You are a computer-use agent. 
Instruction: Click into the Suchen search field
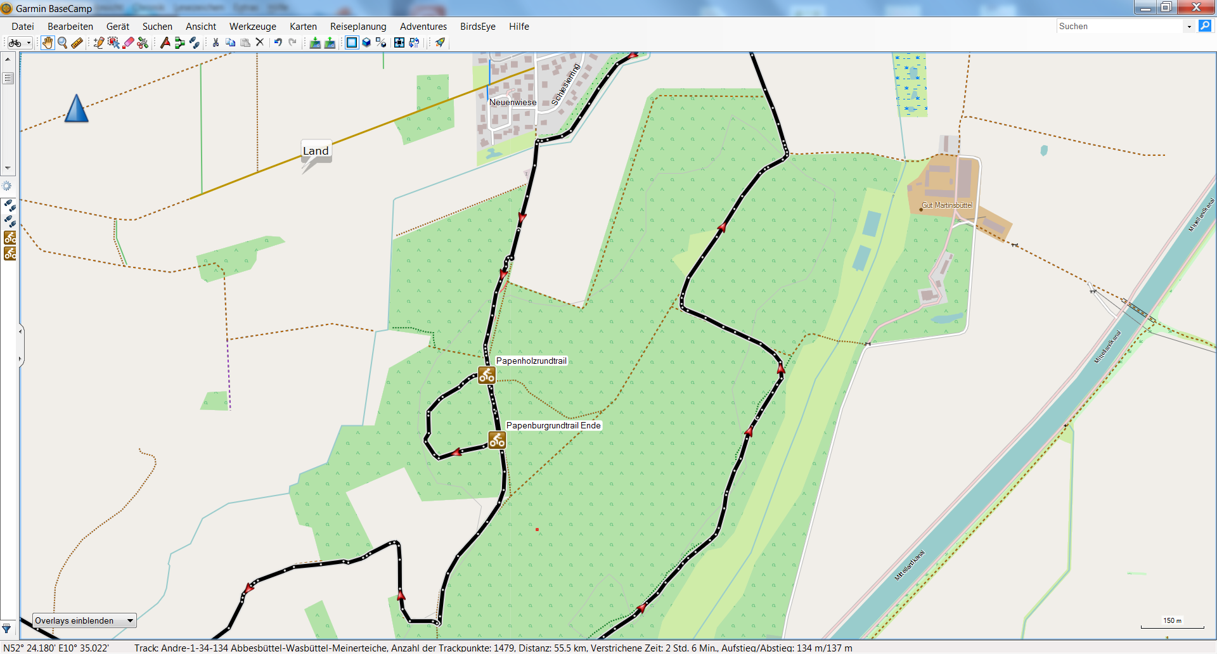point(1119,26)
